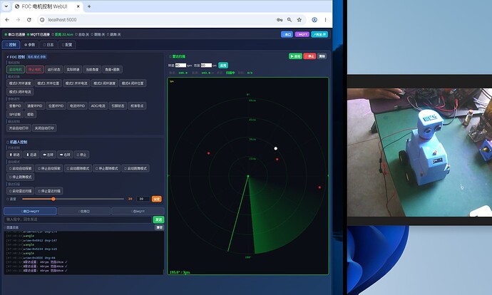The height and width of the screenshot is (295, 492).
Task: Click the forward arrow 前进 button
Action: [x=14, y=155]
